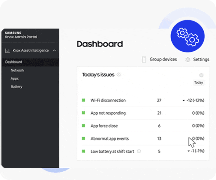216x180 pixels.
Task: Collapse the Knox Asset Intelligence menu chevron
Action: click(54, 50)
